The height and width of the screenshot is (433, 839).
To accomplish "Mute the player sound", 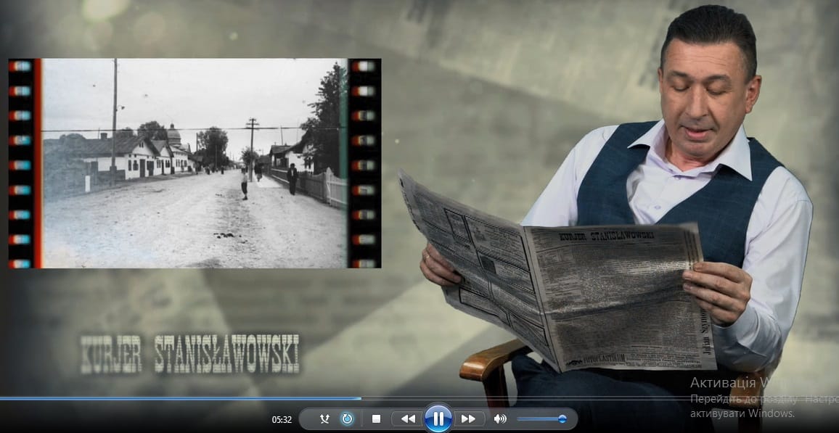I will (x=500, y=419).
